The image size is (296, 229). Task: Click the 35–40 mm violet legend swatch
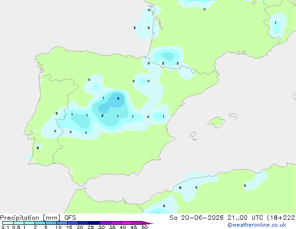[x=115, y=223]
